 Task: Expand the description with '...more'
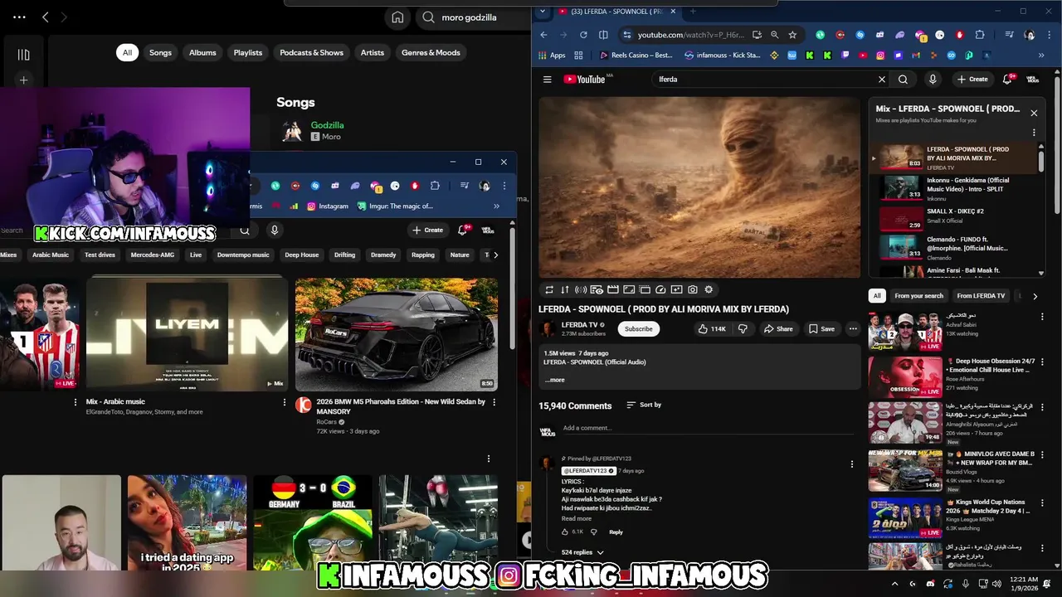554,380
